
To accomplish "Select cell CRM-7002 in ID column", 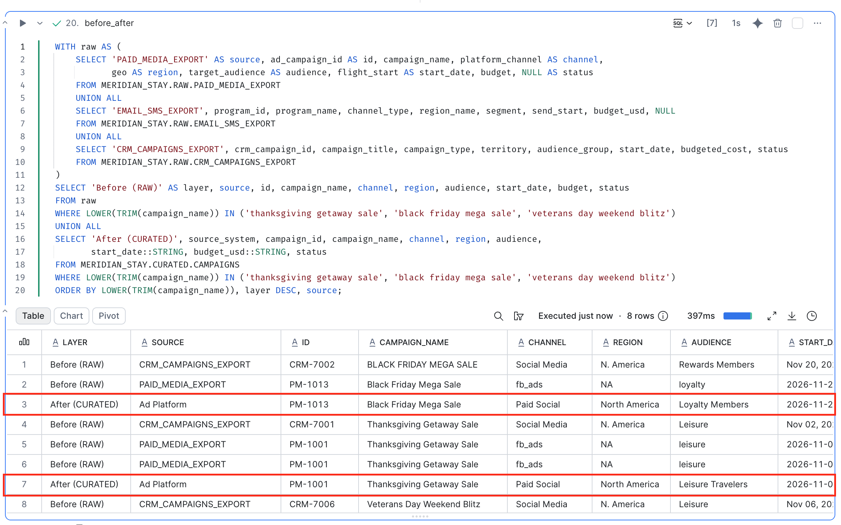I will pyautogui.click(x=320, y=365).
